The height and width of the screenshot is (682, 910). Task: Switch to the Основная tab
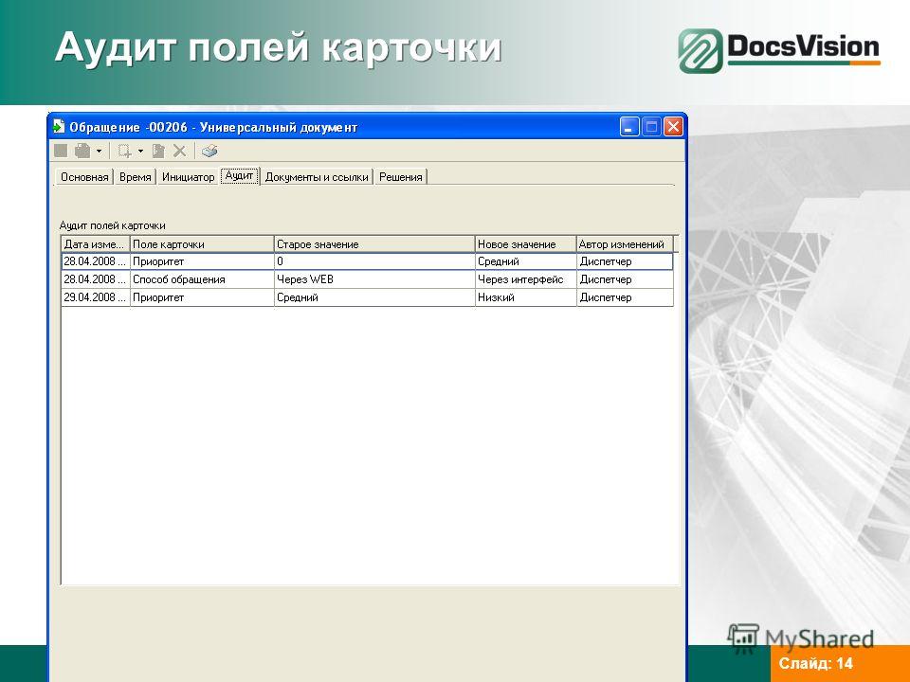click(84, 177)
